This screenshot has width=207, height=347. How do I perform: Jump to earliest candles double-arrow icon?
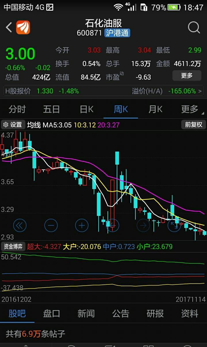click(20, 225)
